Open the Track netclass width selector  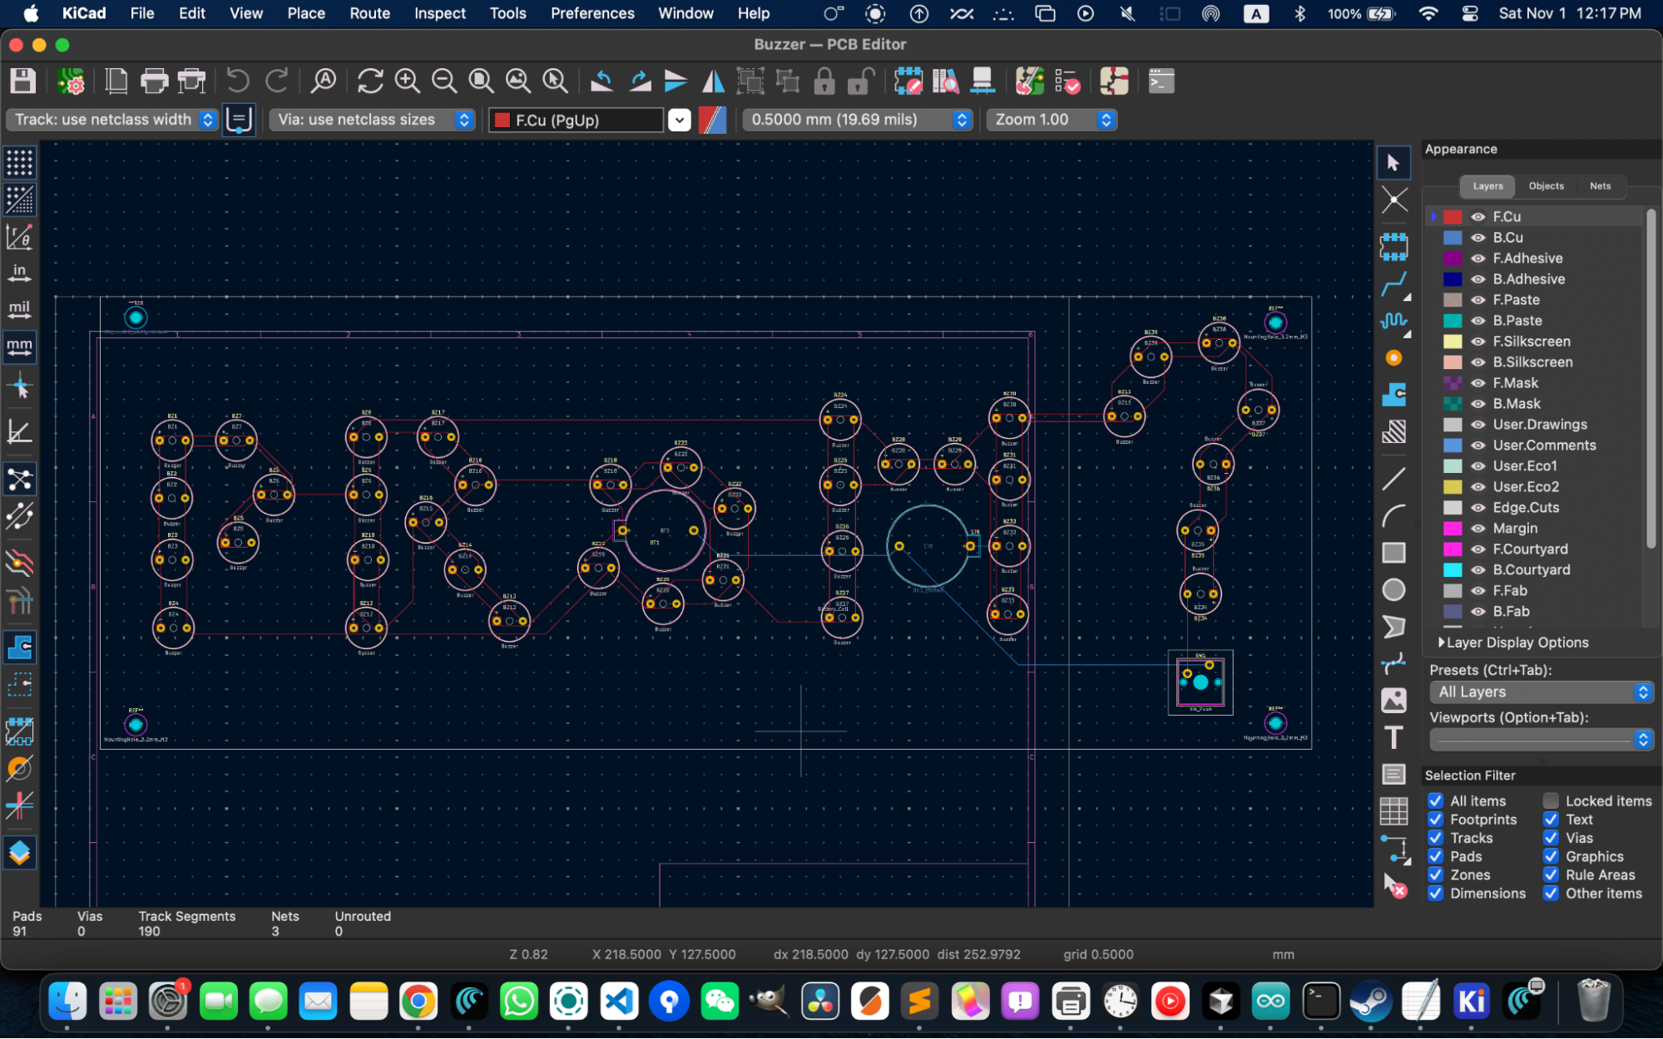[114, 120]
